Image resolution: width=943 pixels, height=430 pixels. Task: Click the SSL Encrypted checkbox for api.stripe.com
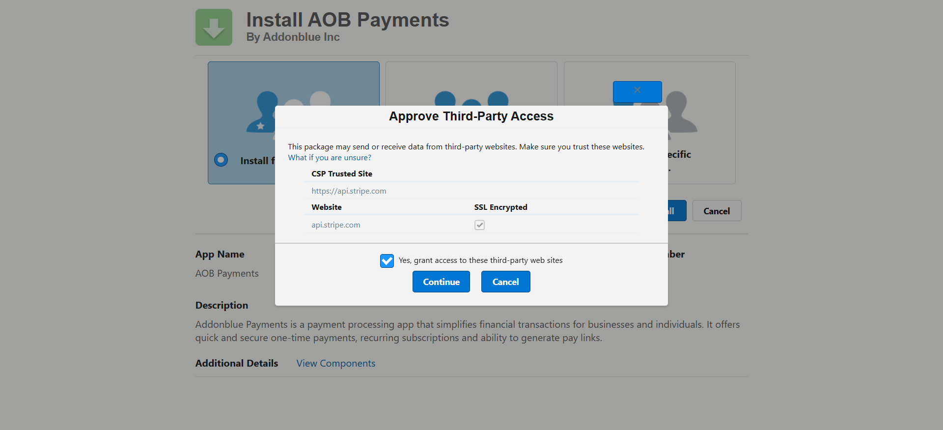pyautogui.click(x=479, y=225)
